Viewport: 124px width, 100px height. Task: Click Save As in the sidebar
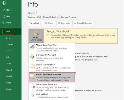click(x=11, y=44)
